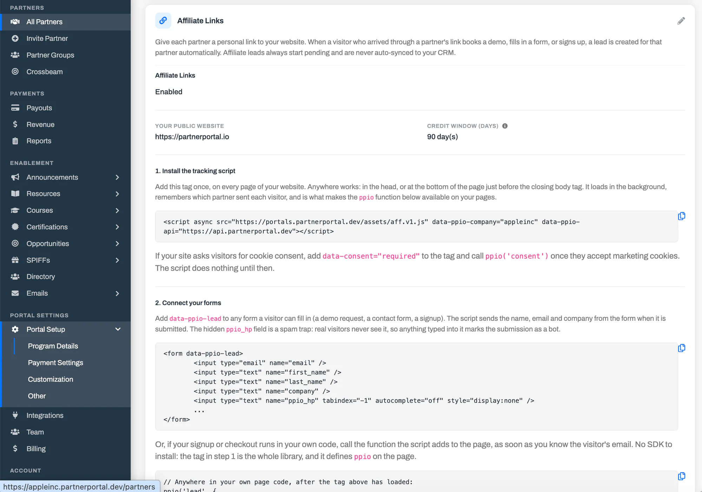Click the megaphone icon beside Announcements
Viewport: 702px width, 492px height.
(15, 177)
